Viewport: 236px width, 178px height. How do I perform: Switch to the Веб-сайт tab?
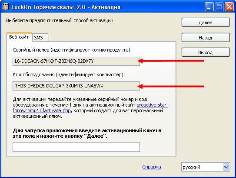(x=19, y=37)
